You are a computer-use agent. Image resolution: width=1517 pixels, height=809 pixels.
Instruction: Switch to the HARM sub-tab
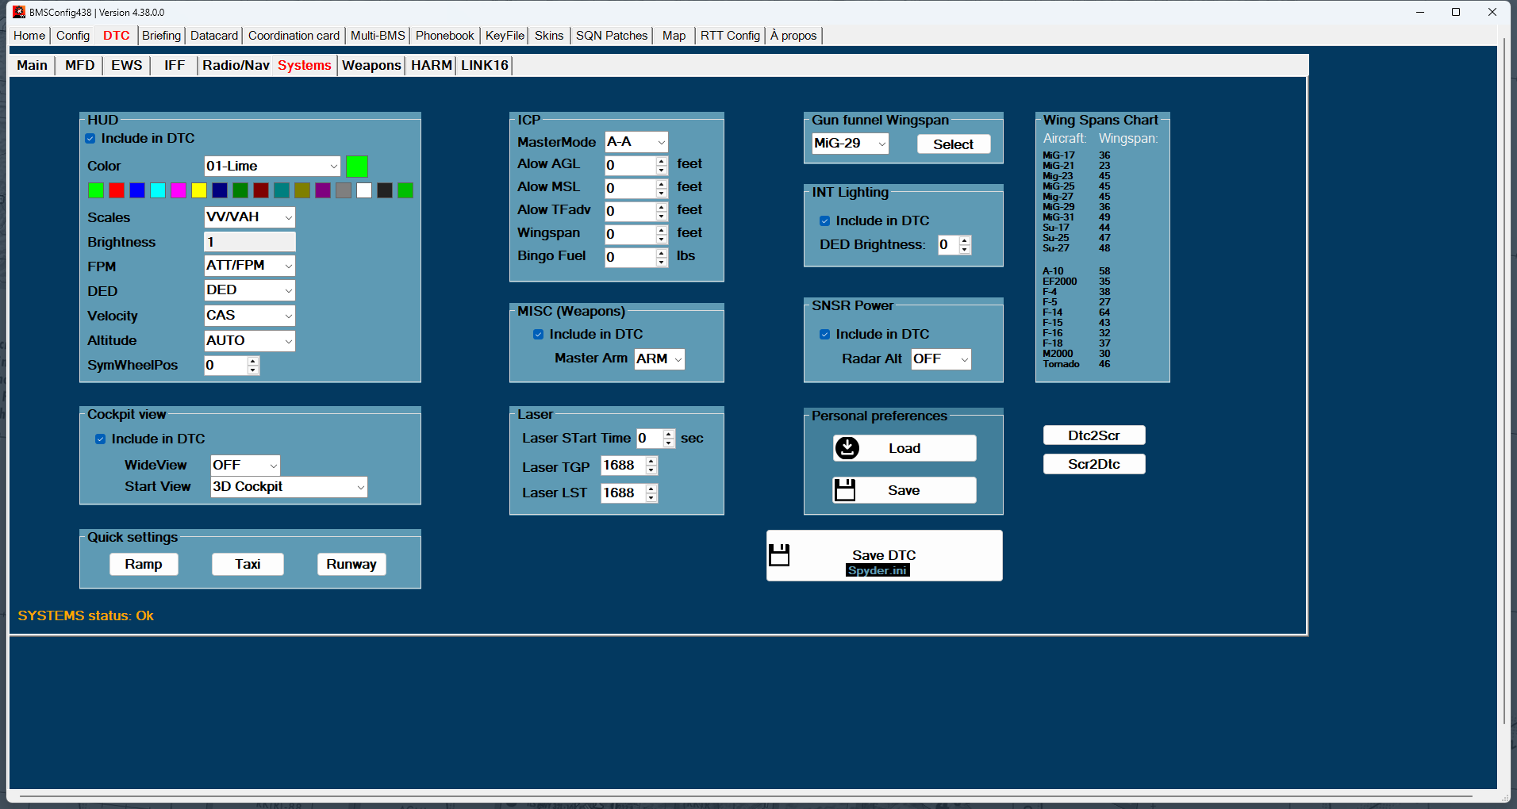pos(432,66)
